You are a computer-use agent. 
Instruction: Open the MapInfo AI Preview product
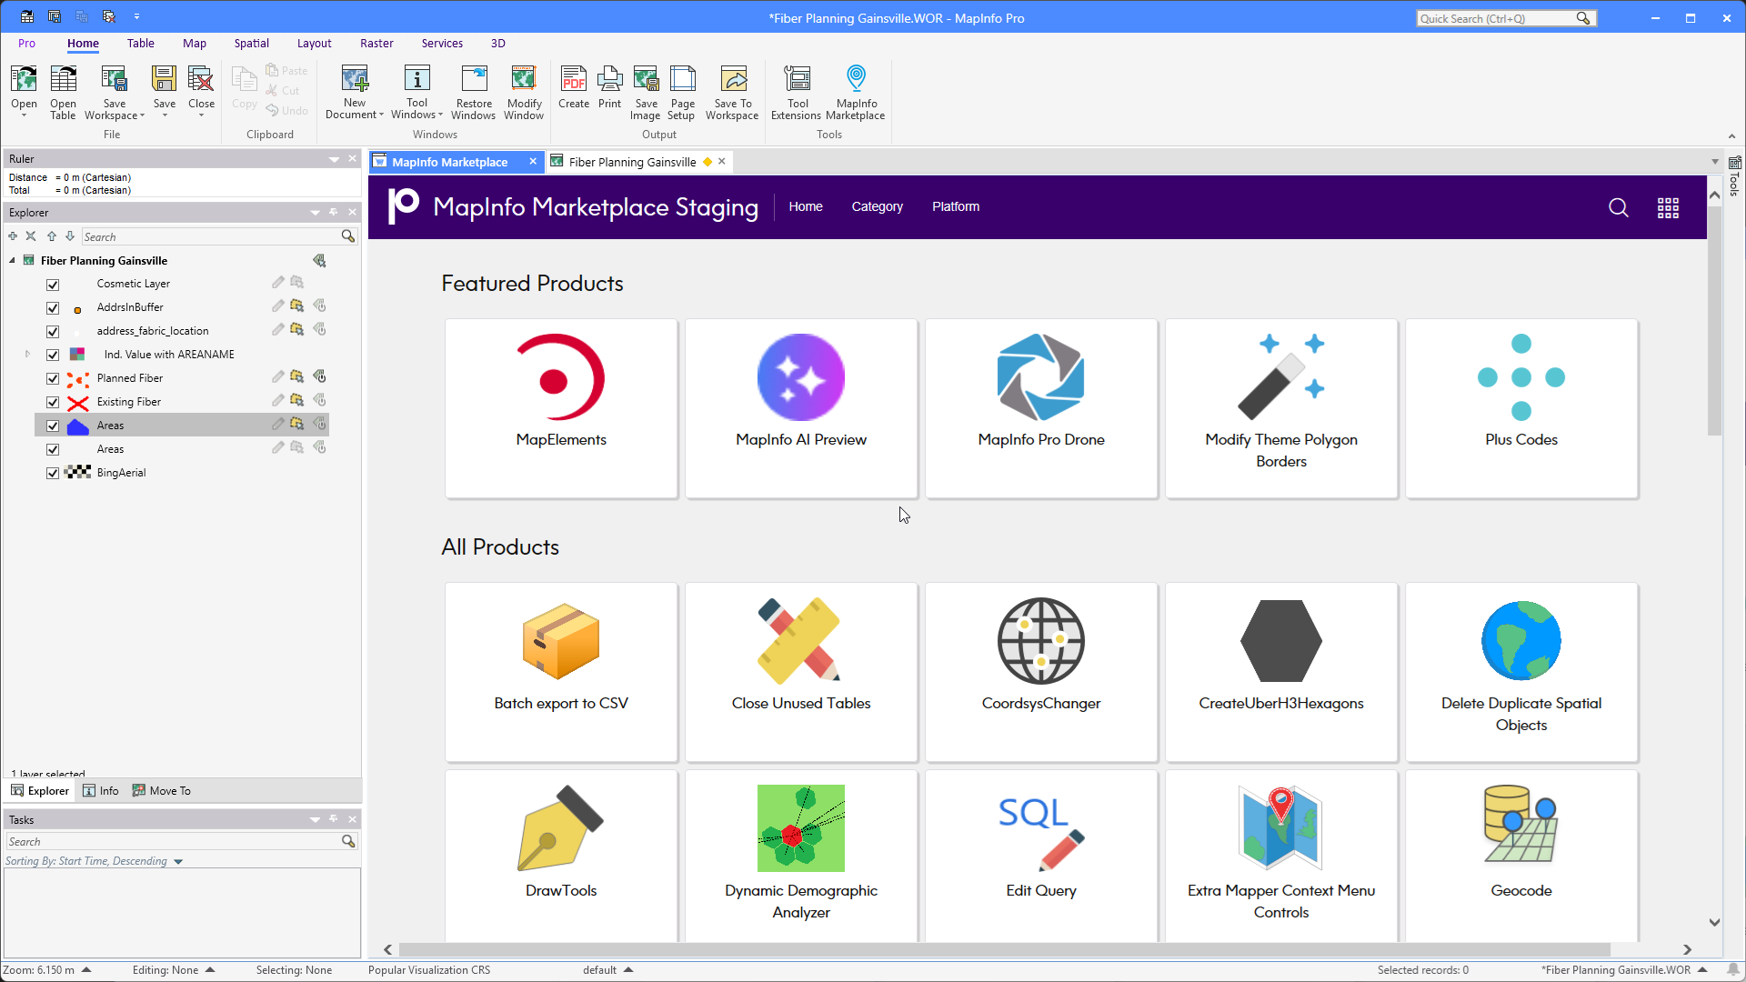pyautogui.click(x=801, y=408)
